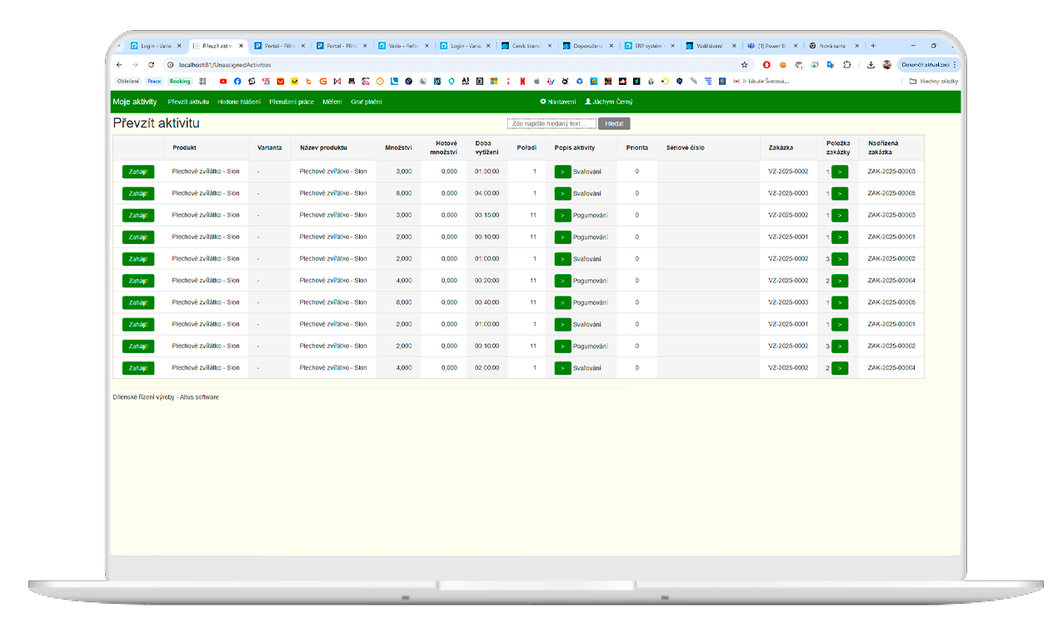Open the tab search dropdown at tab strip start
1063x638 pixels.
(x=118, y=46)
